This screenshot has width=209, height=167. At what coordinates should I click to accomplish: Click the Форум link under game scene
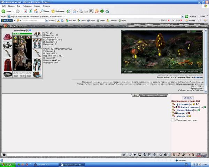183,72
